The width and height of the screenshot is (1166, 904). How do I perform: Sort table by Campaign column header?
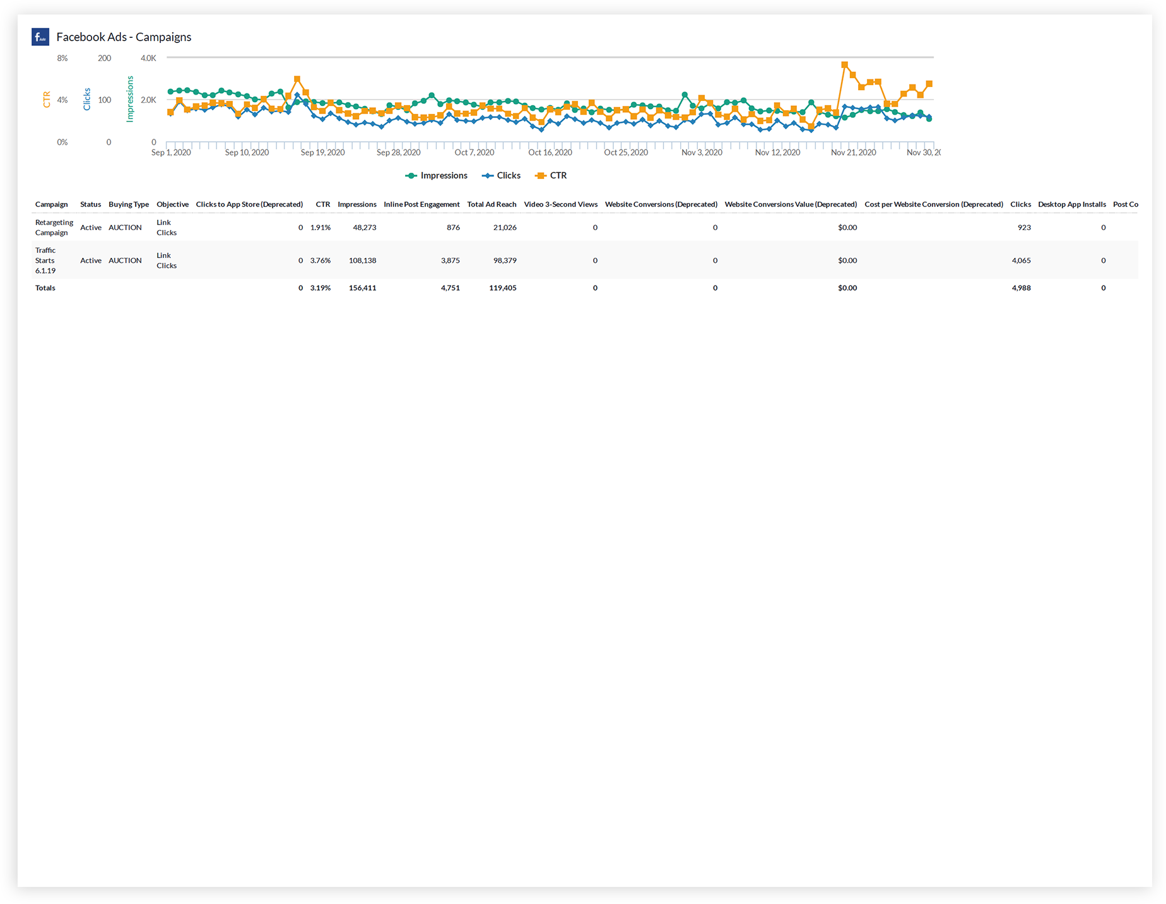coord(51,204)
